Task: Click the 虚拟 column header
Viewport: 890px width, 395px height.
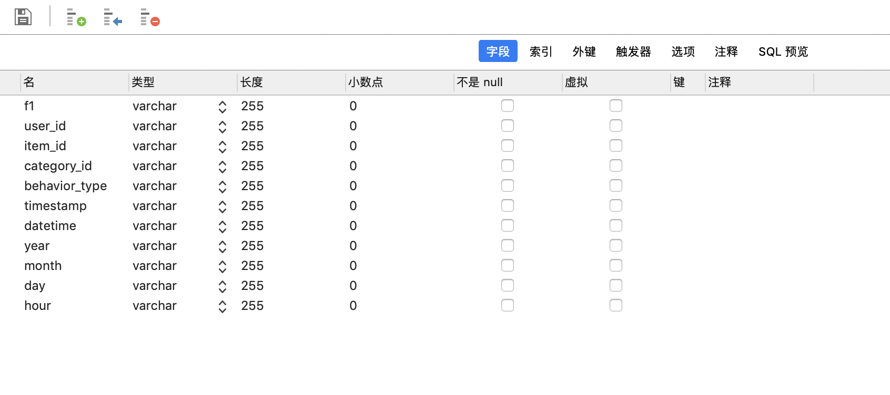Action: tap(616, 82)
